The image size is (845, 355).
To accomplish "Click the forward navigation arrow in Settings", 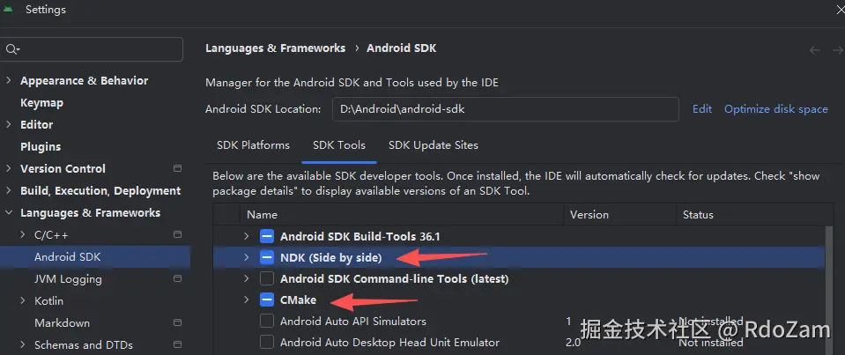I will [837, 50].
